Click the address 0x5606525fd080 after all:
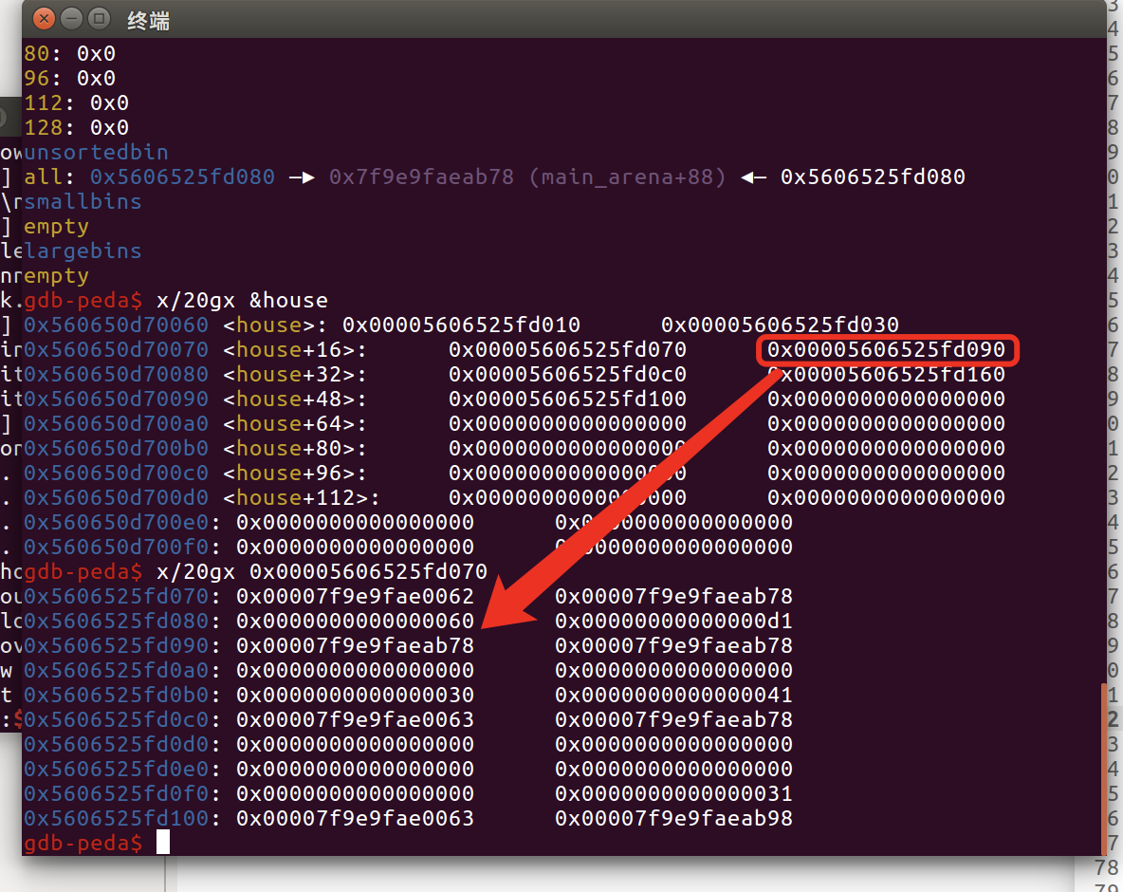Image resolution: width=1123 pixels, height=892 pixels. coord(182,177)
